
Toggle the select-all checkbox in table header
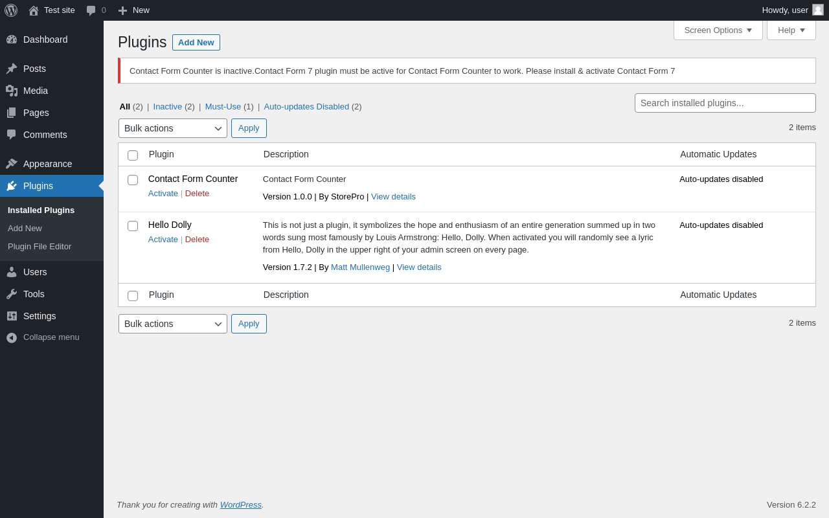(x=133, y=155)
